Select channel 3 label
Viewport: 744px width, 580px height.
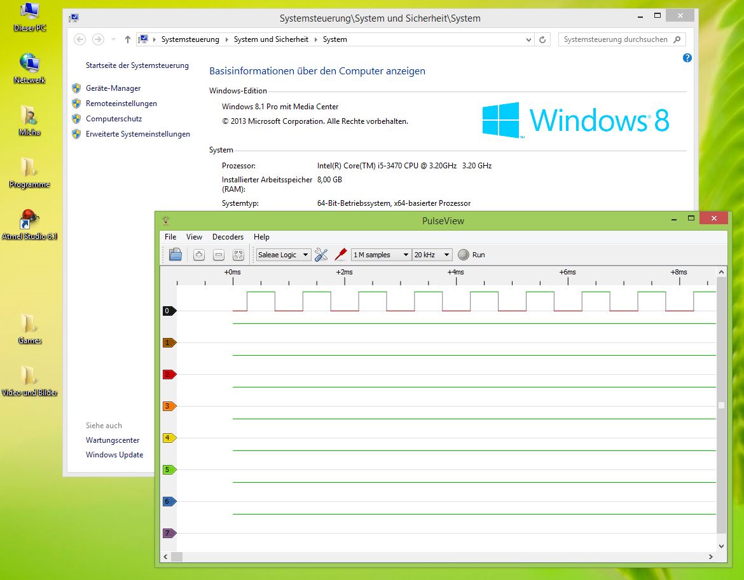tap(169, 406)
